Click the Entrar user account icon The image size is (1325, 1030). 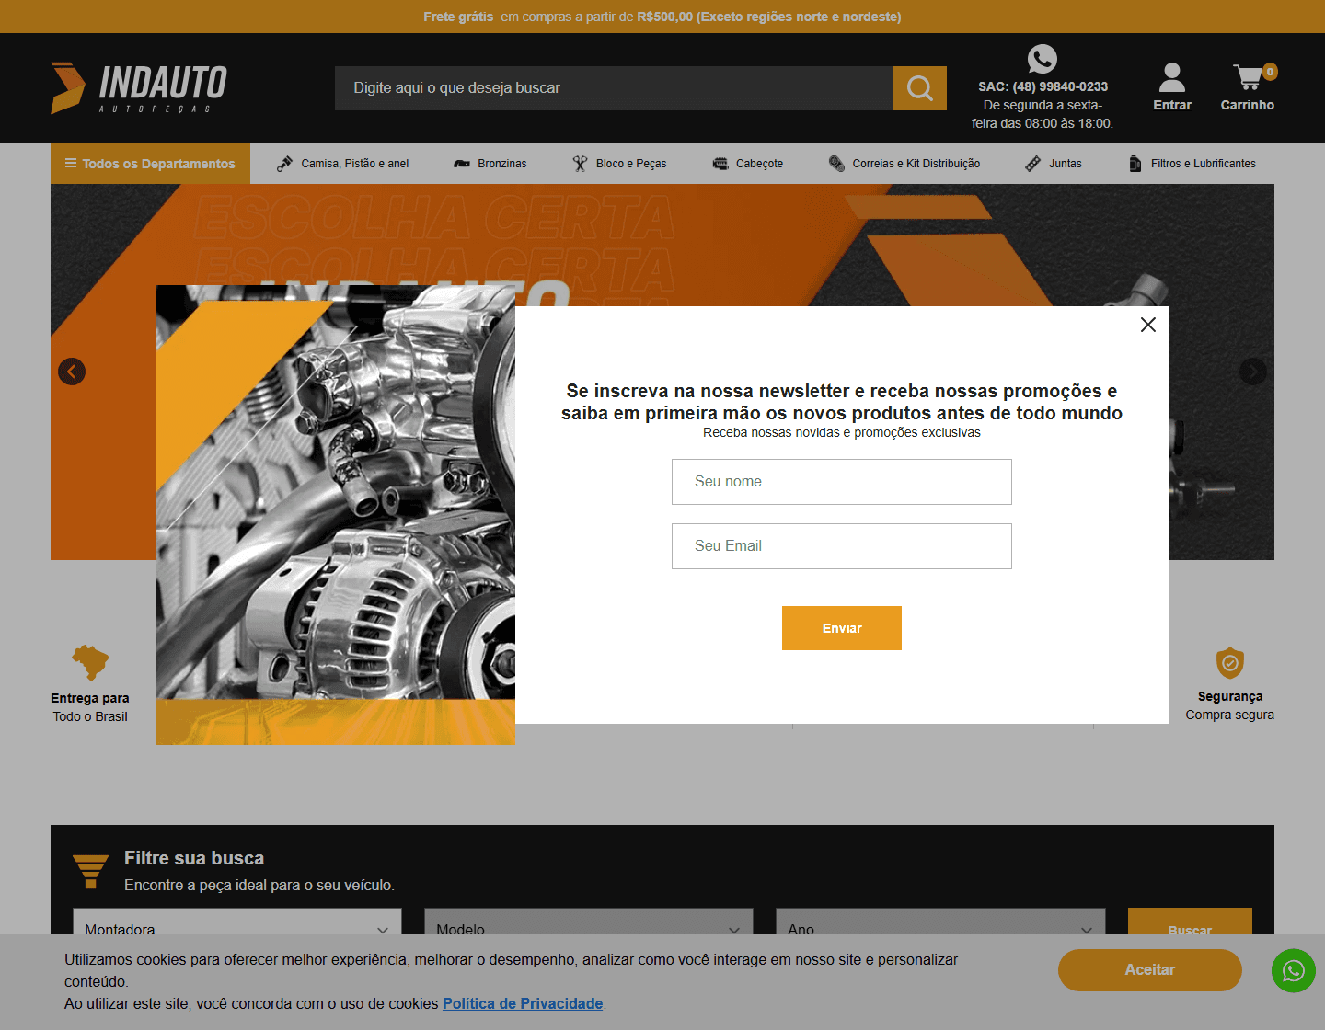coord(1170,76)
